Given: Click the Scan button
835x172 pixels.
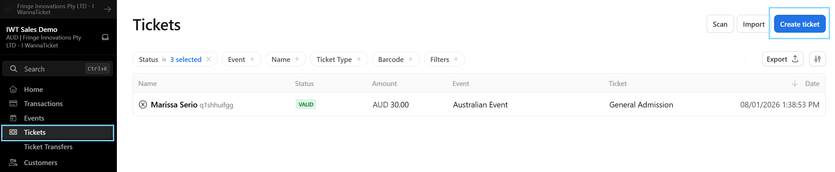Looking at the screenshot, I should click(x=720, y=24).
